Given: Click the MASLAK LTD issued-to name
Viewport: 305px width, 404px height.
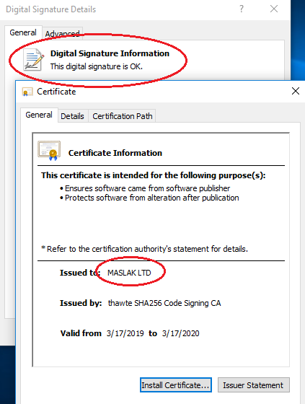Looking at the screenshot, I should (129, 273).
